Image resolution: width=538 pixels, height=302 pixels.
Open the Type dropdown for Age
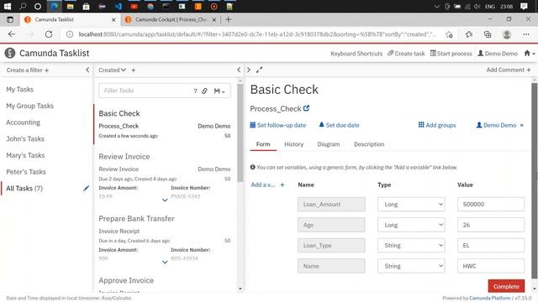coord(411,225)
